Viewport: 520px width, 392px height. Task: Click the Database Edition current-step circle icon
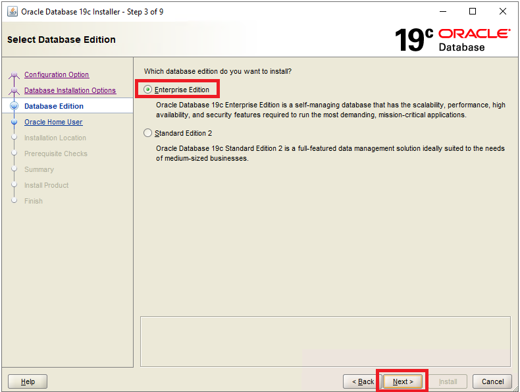click(x=14, y=106)
